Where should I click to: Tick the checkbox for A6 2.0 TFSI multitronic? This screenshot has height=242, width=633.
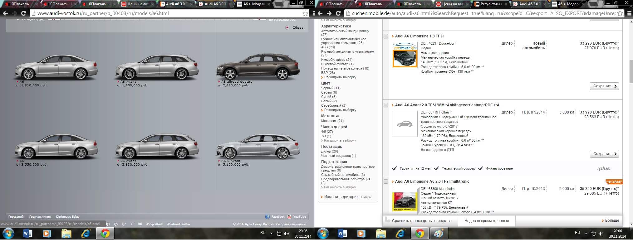(386, 181)
